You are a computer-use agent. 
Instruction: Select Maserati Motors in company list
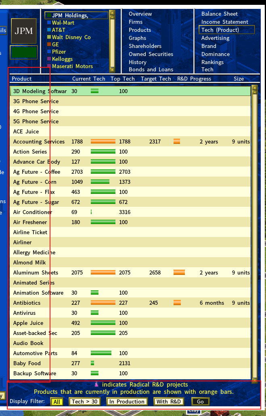coord(72,66)
